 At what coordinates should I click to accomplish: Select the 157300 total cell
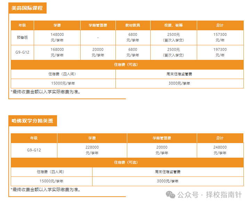click(x=220, y=37)
